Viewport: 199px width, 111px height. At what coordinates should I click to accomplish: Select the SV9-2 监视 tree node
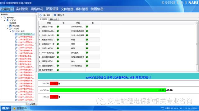click(20, 31)
